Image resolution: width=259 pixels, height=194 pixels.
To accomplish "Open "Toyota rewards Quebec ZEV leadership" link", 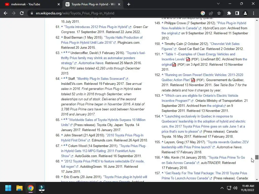I will click(x=205, y=144).
